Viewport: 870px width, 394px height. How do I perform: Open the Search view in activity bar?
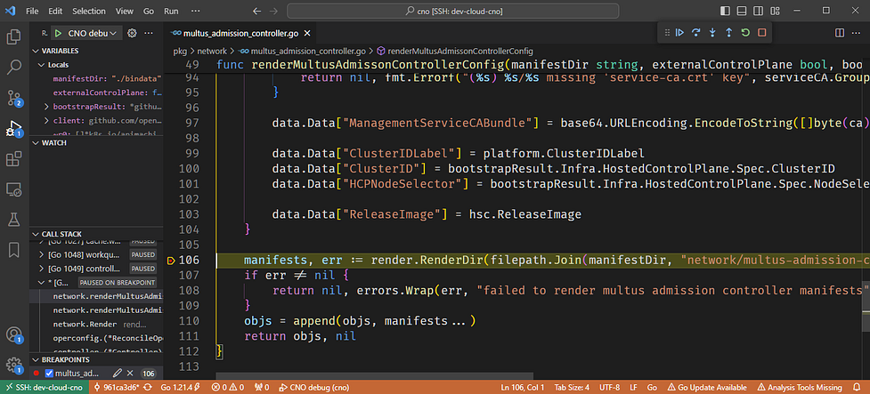click(x=14, y=68)
